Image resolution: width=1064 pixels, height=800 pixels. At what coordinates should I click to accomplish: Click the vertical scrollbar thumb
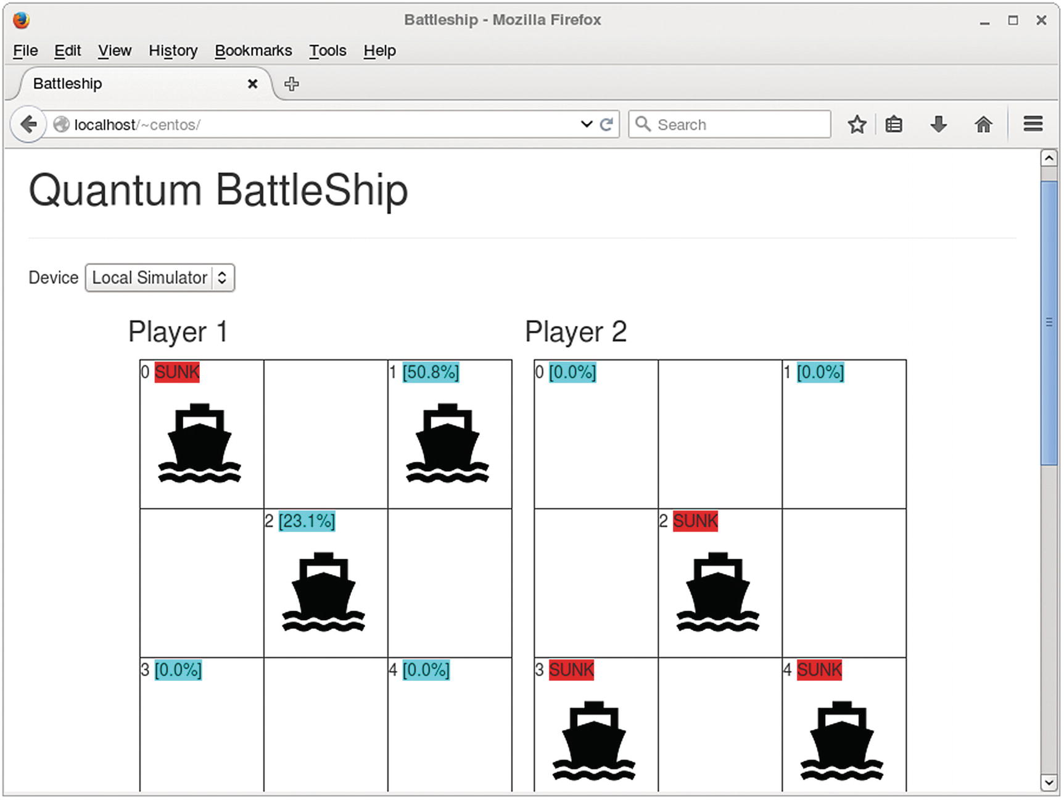click(1049, 323)
